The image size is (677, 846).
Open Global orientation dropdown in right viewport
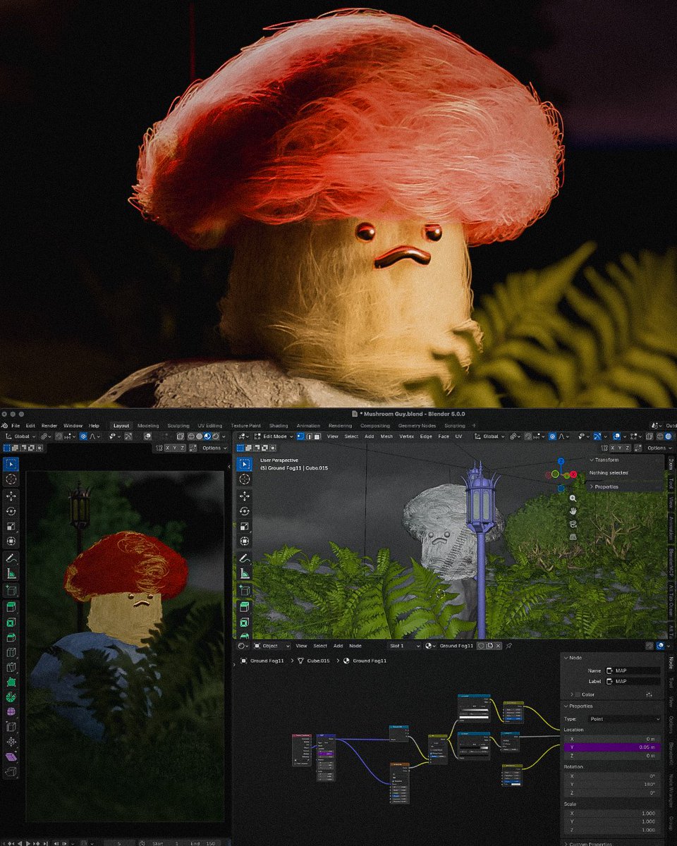(490, 436)
